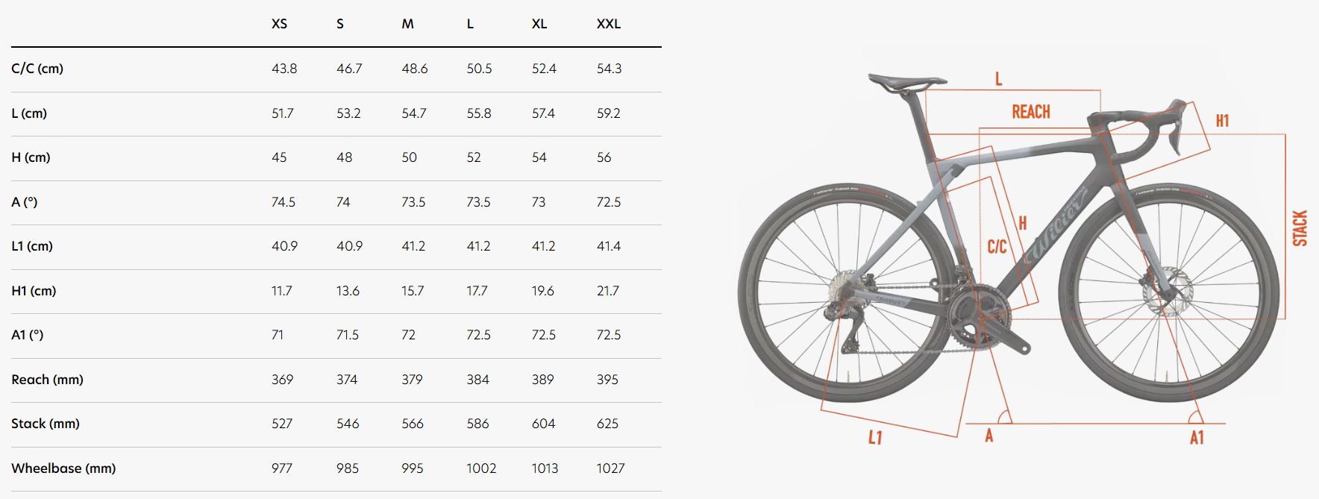
Task: Click the STACK label on diagram
Action: pyautogui.click(x=1300, y=228)
